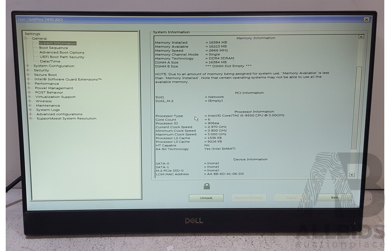Select the General tree label
The image size is (390, 251).
(x=39, y=38)
